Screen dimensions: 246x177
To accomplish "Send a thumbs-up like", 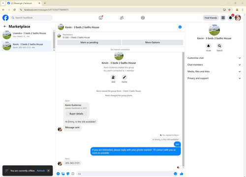I will click(x=182, y=174).
